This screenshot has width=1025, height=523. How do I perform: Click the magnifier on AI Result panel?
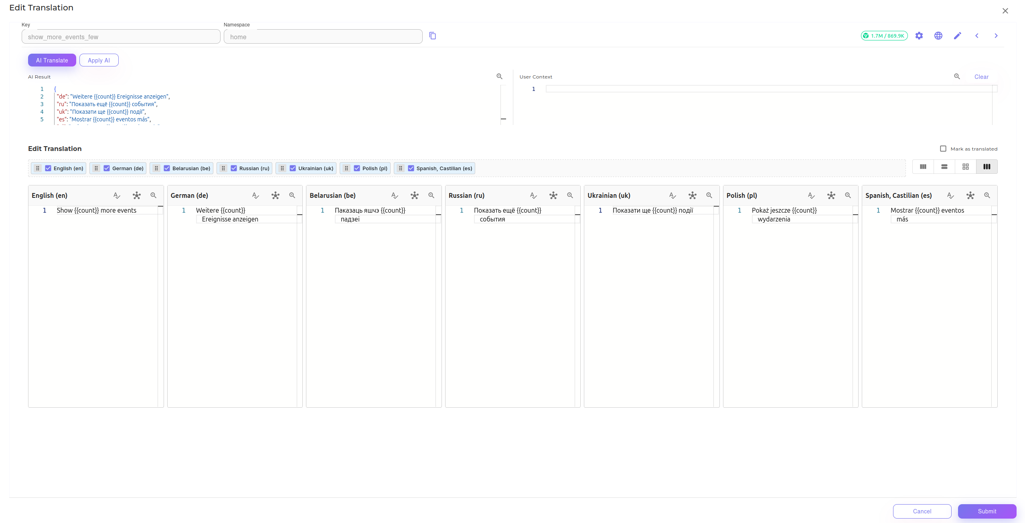click(500, 76)
